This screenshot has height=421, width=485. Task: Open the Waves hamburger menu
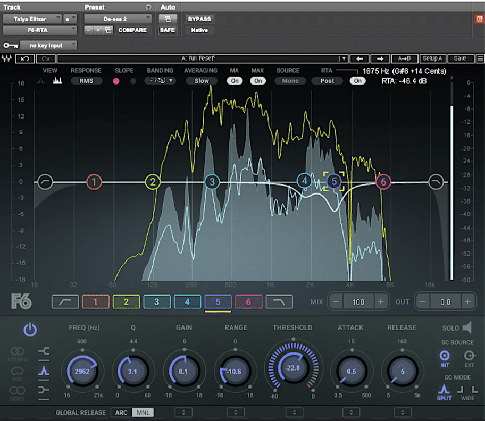pos(480,58)
